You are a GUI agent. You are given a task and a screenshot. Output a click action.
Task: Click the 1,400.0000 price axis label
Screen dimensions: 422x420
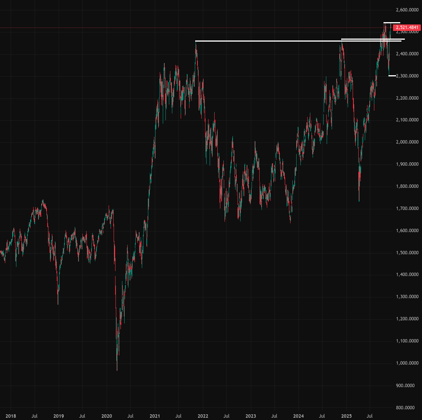pyautogui.click(x=407, y=275)
